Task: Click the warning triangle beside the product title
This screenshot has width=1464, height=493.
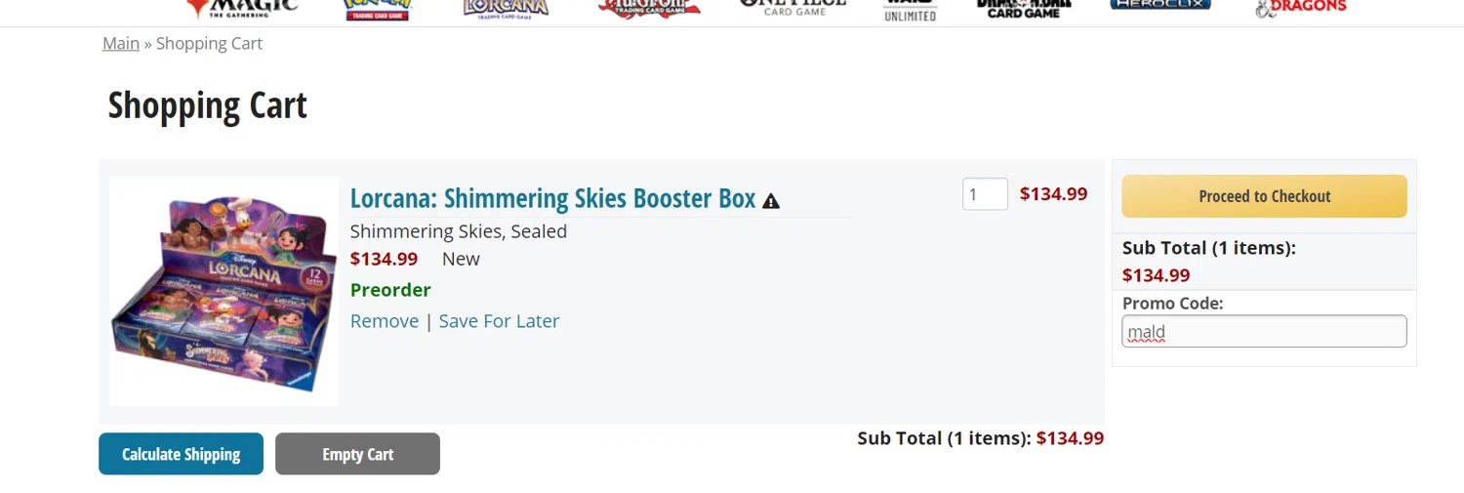Action: [771, 201]
